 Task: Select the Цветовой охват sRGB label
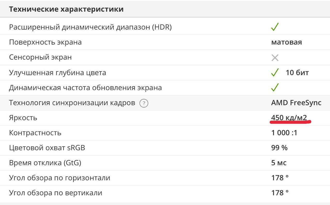tap(47, 148)
